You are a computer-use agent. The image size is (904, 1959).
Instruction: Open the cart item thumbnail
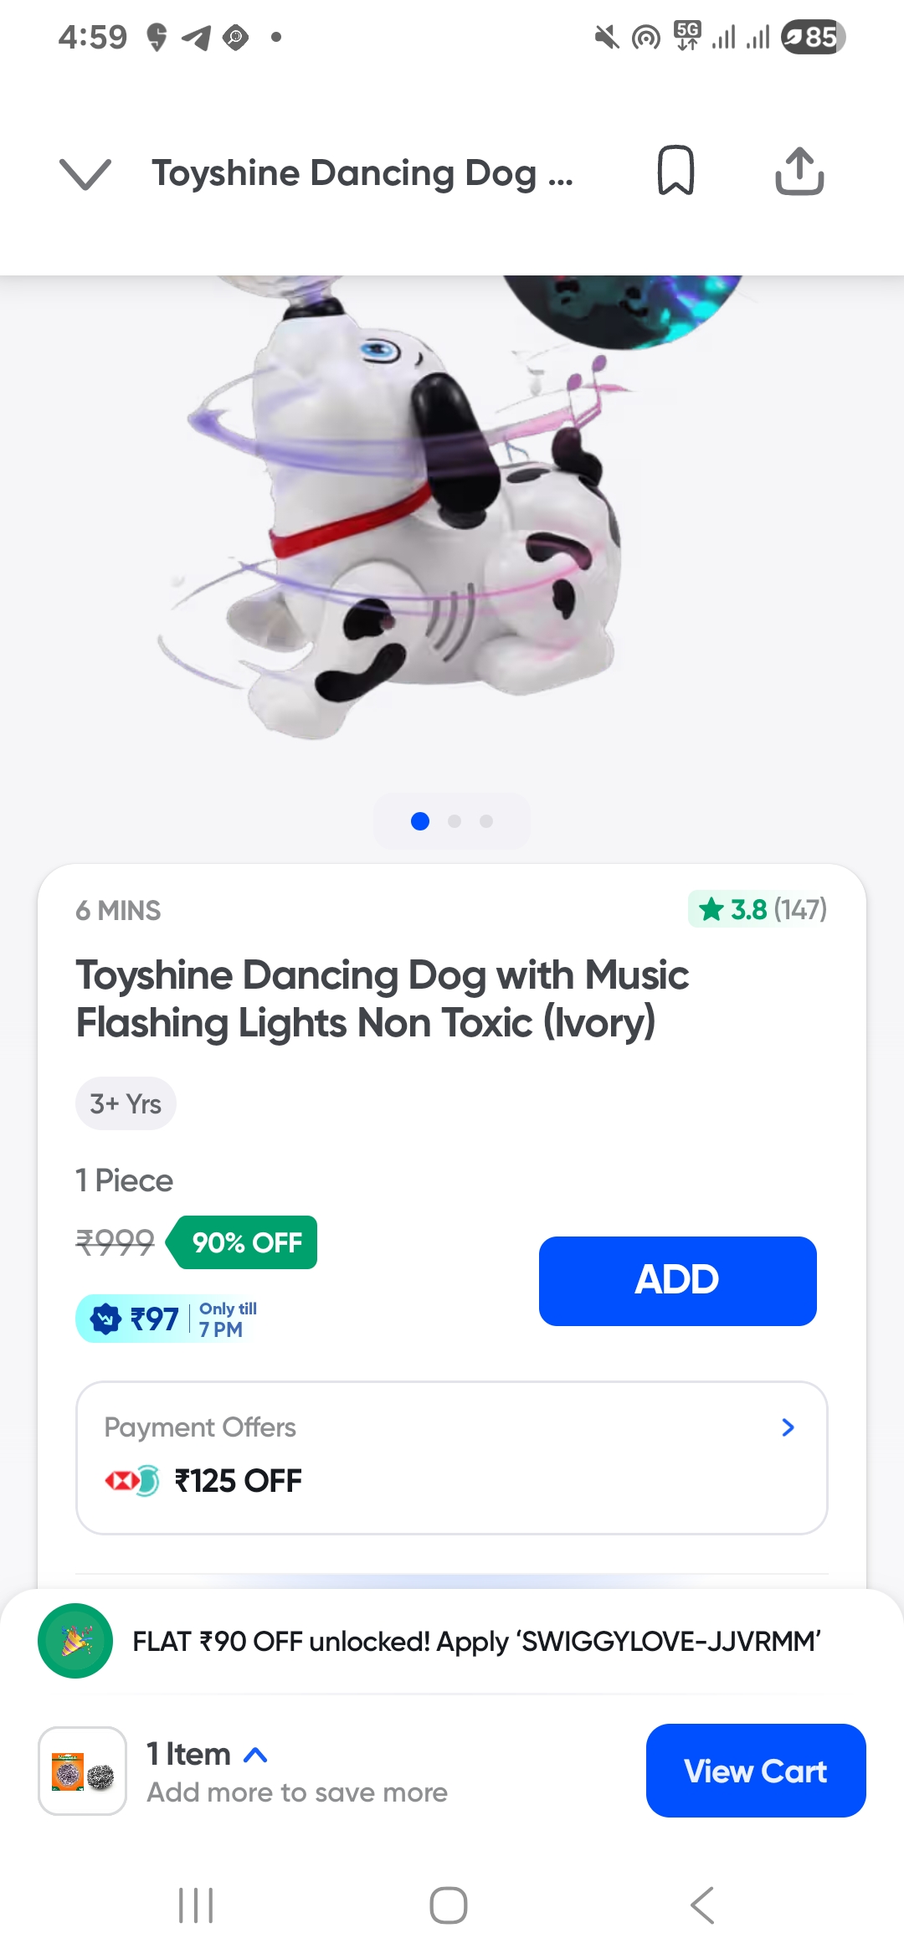[82, 1771]
